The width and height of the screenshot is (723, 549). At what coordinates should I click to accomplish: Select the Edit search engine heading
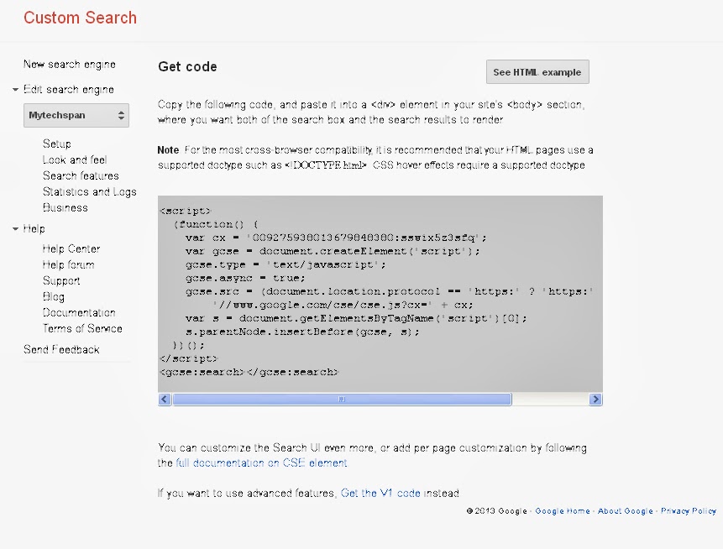[x=69, y=90]
